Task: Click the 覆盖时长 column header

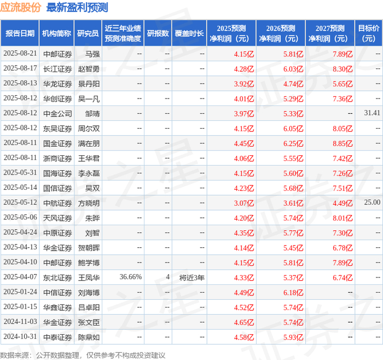Action: pos(189,33)
